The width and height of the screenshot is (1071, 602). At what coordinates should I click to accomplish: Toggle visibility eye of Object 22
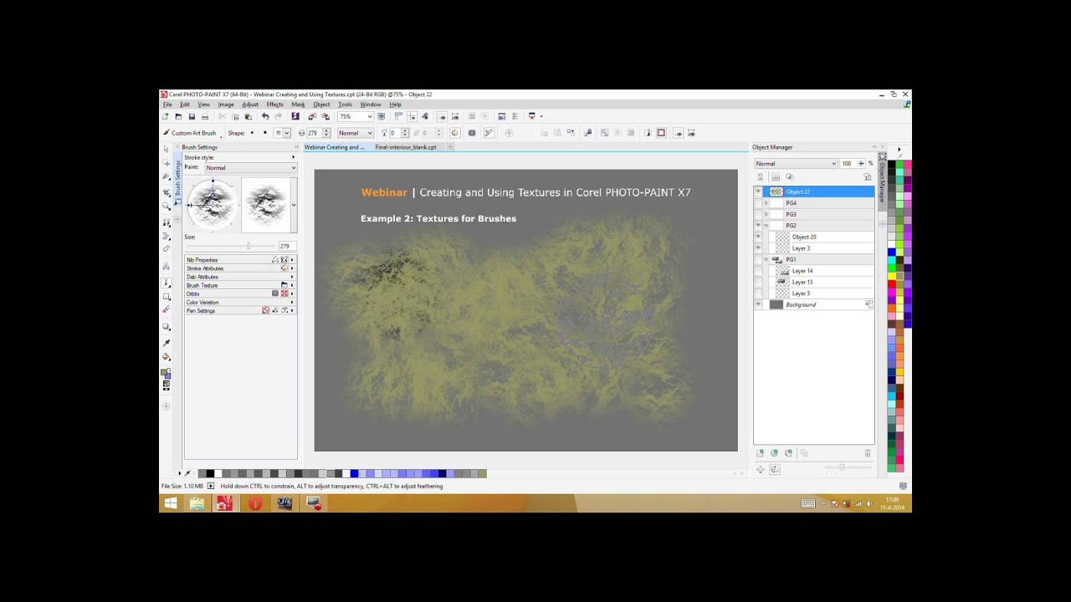coord(759,191)
